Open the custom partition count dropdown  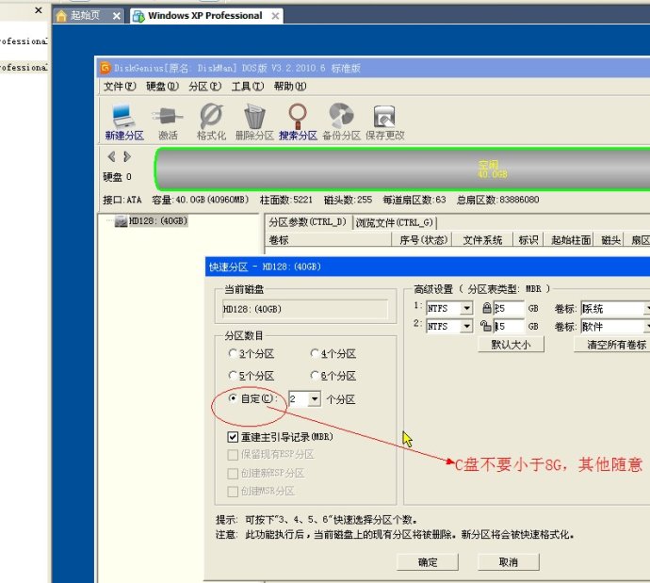click(315, 399)
